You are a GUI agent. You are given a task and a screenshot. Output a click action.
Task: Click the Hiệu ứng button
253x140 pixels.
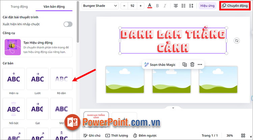[207, 6]
